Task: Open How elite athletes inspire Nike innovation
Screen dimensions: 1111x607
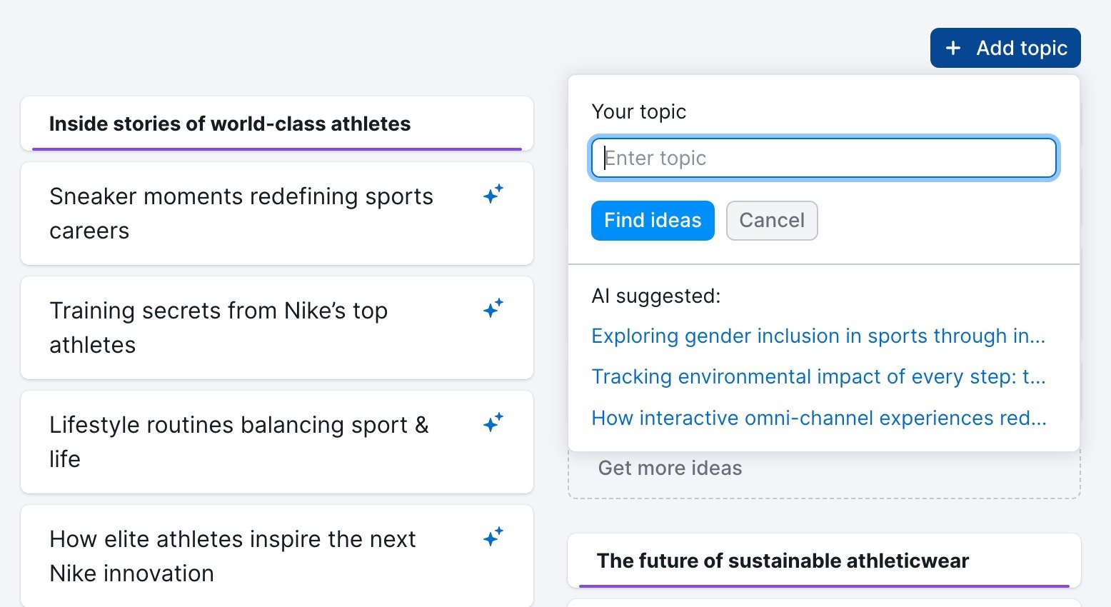Action: coord(232,556)
